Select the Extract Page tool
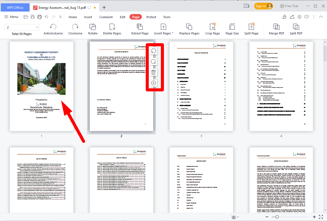Viewport: 327px width, 221px height. coord(140,29)
